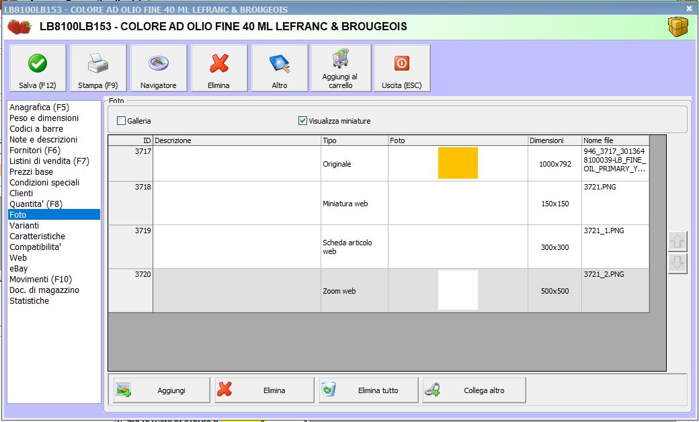Image resolution: width=699 pixels, height=422 pixels.
Task: Select row with ID 3720
Action: click(378, 290)
